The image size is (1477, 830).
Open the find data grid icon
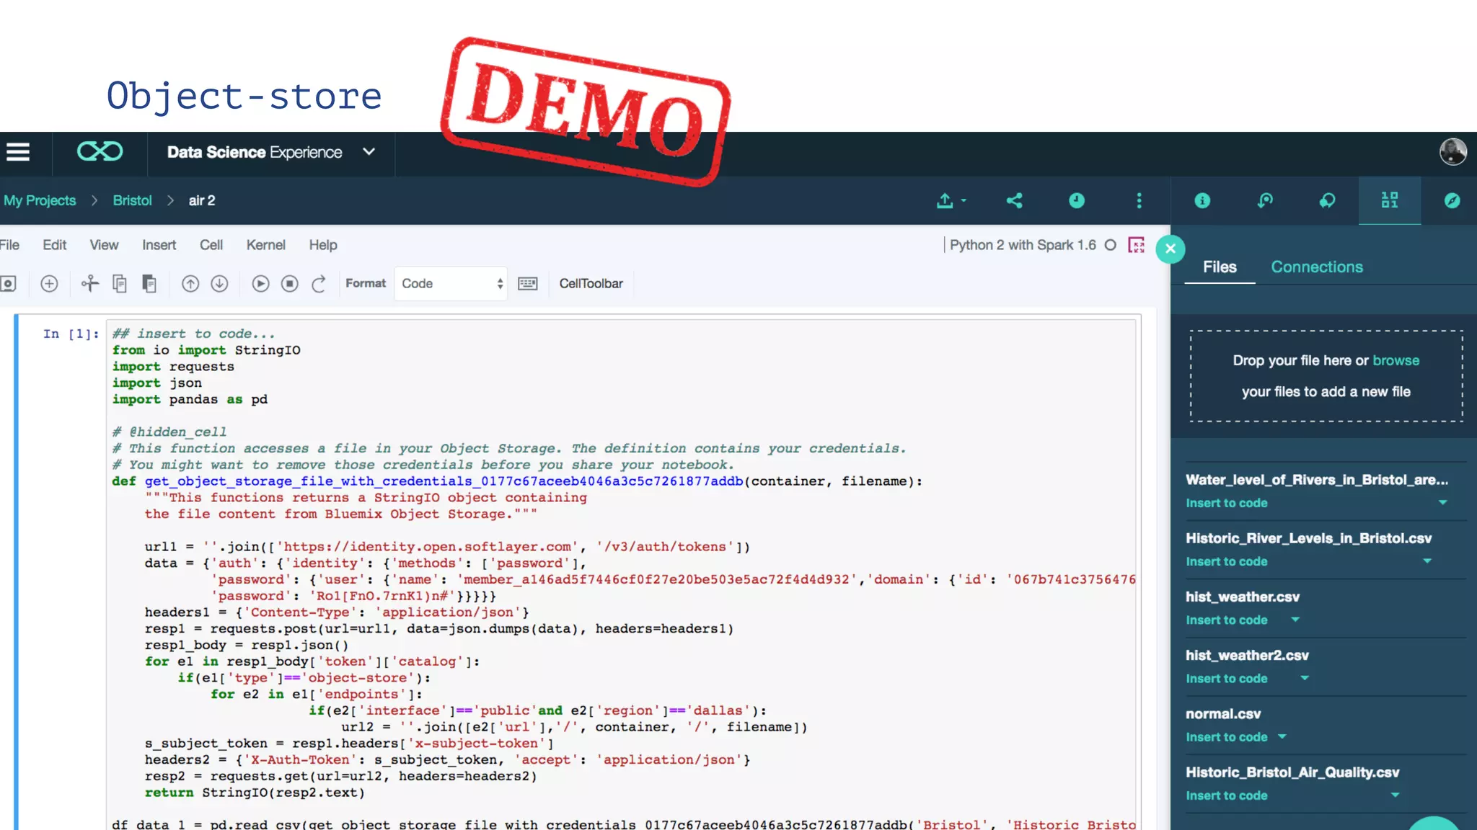(x=1390, y=201)
